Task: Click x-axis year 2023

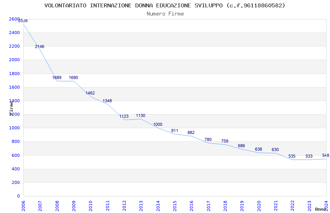Action: click(309, 206)
